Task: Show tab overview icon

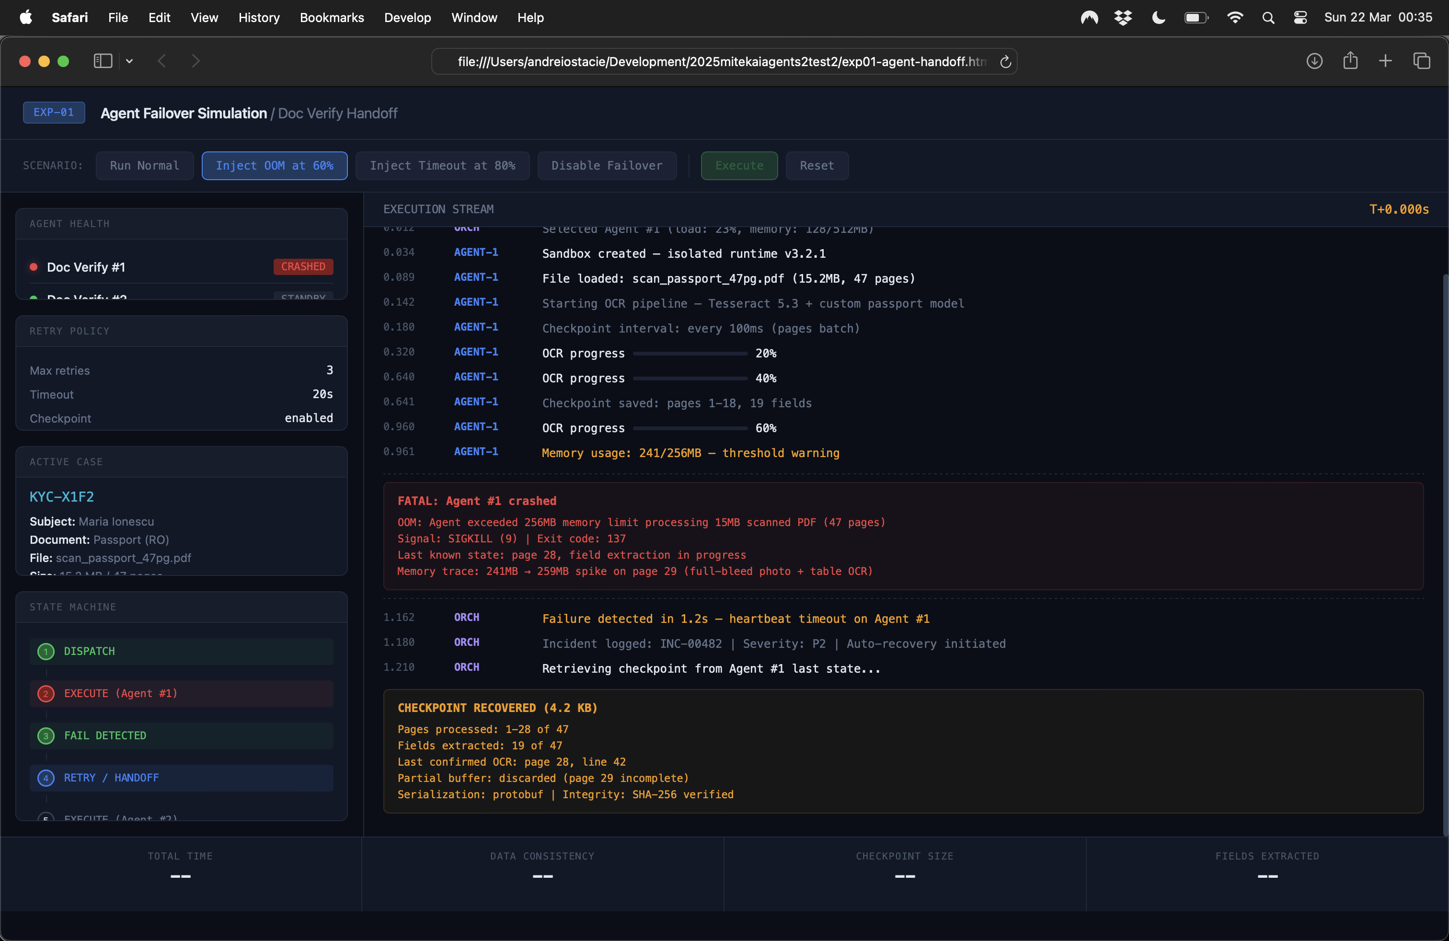Action: [x=1422, y=61]
